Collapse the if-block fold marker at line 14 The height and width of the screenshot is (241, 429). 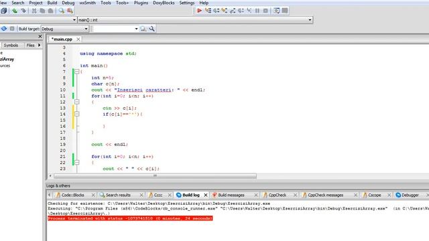pyautogui.click(x=77, y=114)
